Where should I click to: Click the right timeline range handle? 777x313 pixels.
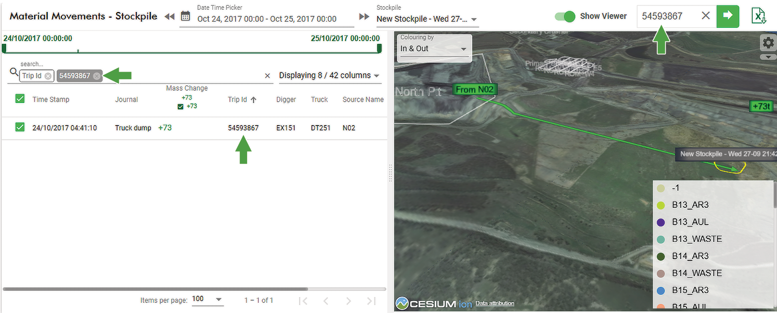pyautogui.click(x=379, y=48)
